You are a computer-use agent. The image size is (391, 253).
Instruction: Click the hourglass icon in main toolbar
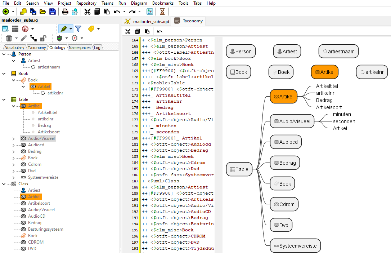click(x=162, y=12)
